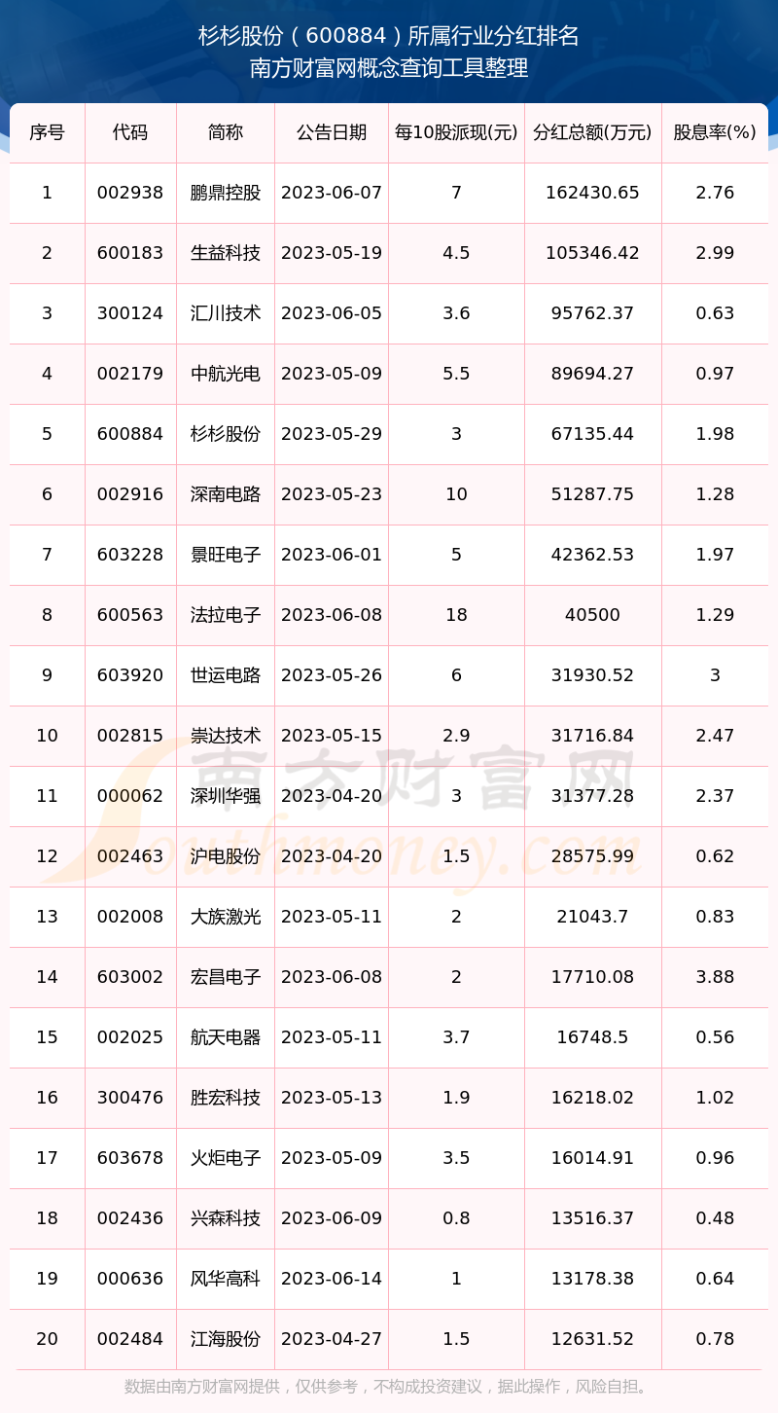Click the name 江海股份
Image resolution: width=778 pixels, height=1413 pixels.
(x=226, y=1339)
